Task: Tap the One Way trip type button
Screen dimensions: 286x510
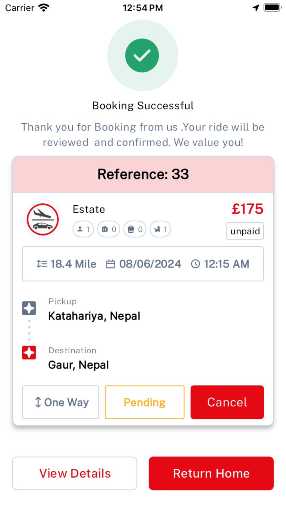Action: [x=61, y=402]
